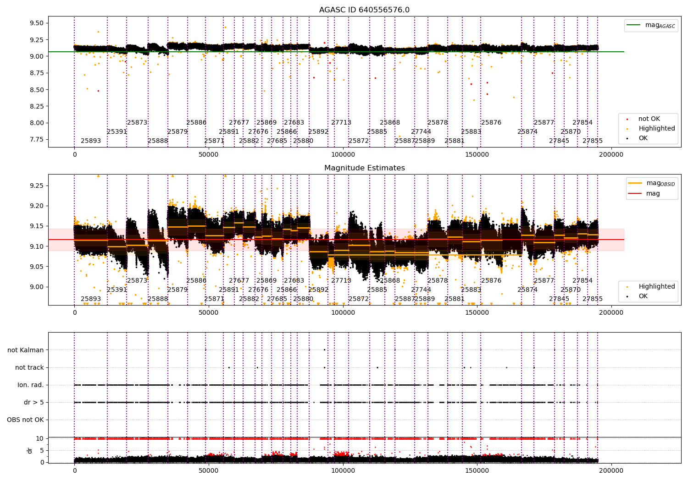This screenshot has height=481, width=688.
Task: Click obsid label 25888 in the top plot
Action: click(158, 141)
